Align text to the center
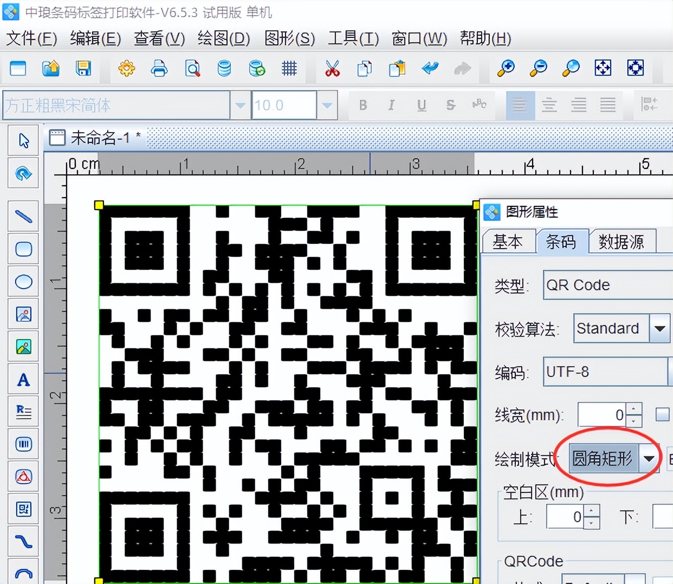The image size is (673, 584). click(x=549, y=105)
